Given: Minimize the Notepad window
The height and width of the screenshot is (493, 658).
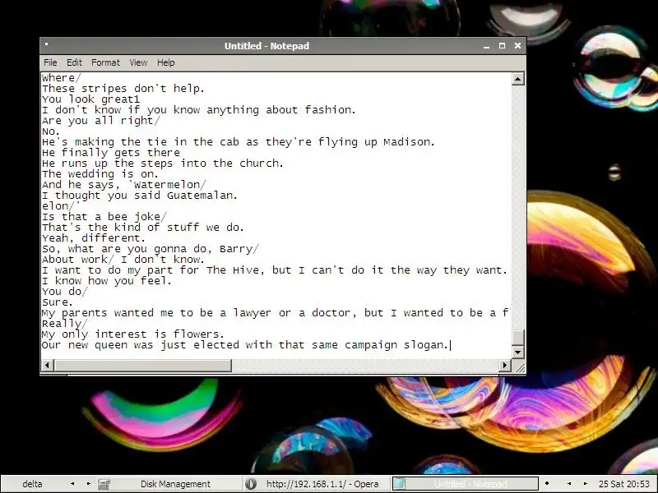Looking at the screenshot, I should coord(486,46).
